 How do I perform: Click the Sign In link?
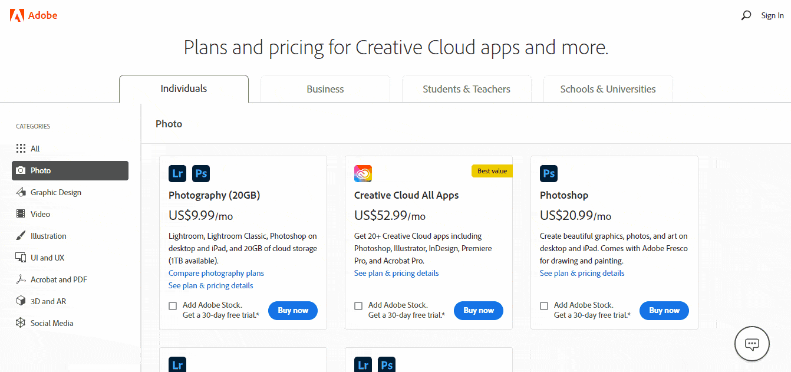(772, 15)
